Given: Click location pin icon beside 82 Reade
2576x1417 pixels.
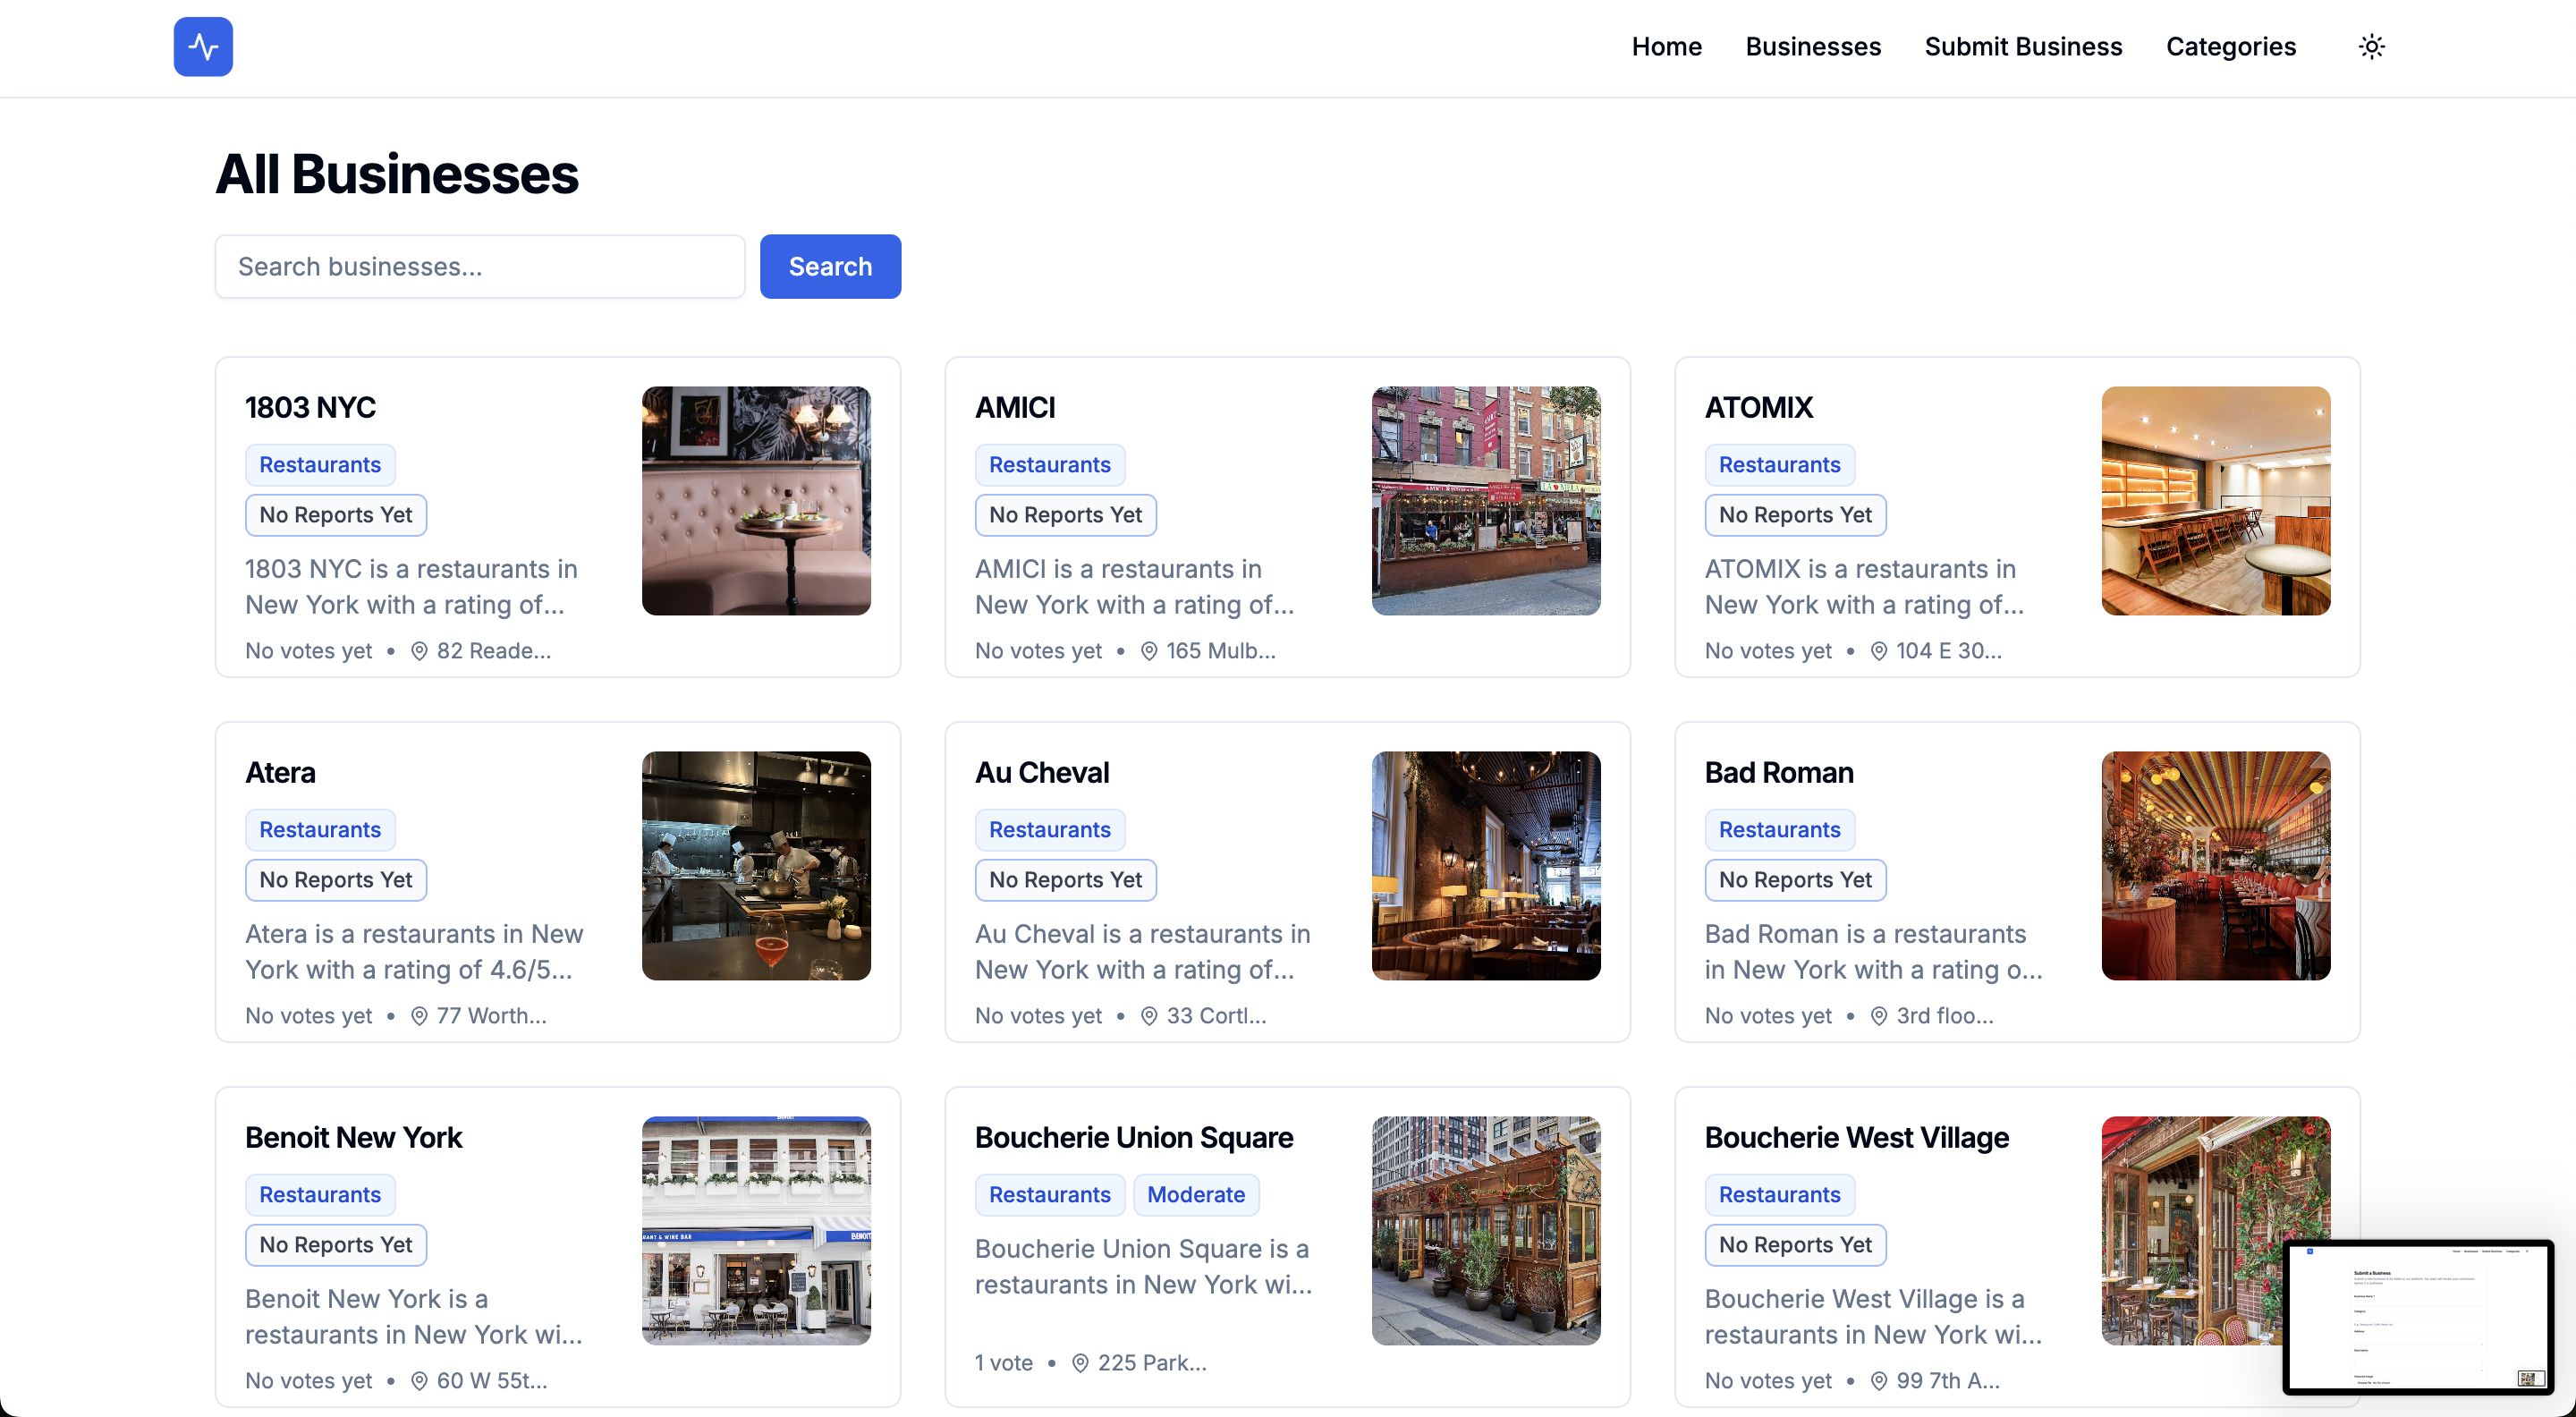Looking at the screenshot, I should (420, 652).
